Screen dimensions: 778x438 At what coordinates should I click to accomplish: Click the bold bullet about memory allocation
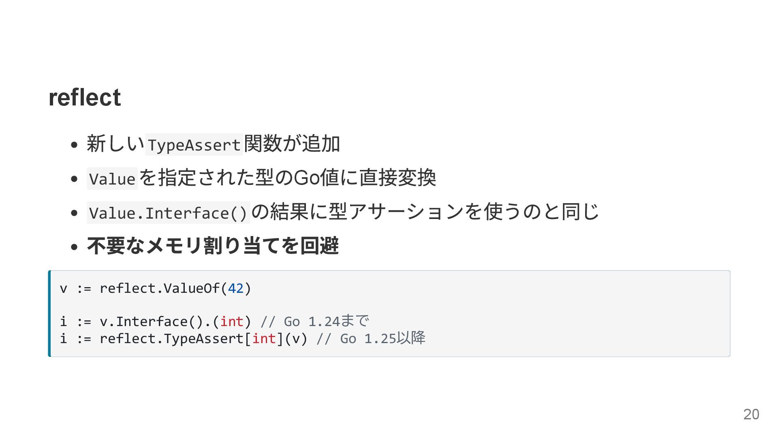pyautogui.click(x=213, y=246)
